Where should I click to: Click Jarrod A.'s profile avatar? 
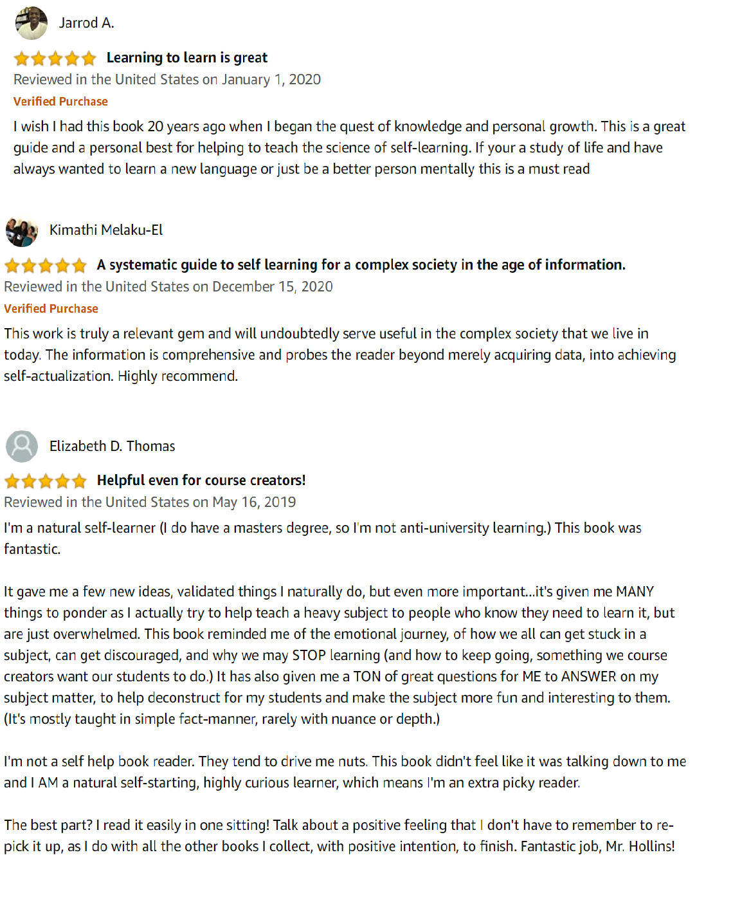(31, 23)
